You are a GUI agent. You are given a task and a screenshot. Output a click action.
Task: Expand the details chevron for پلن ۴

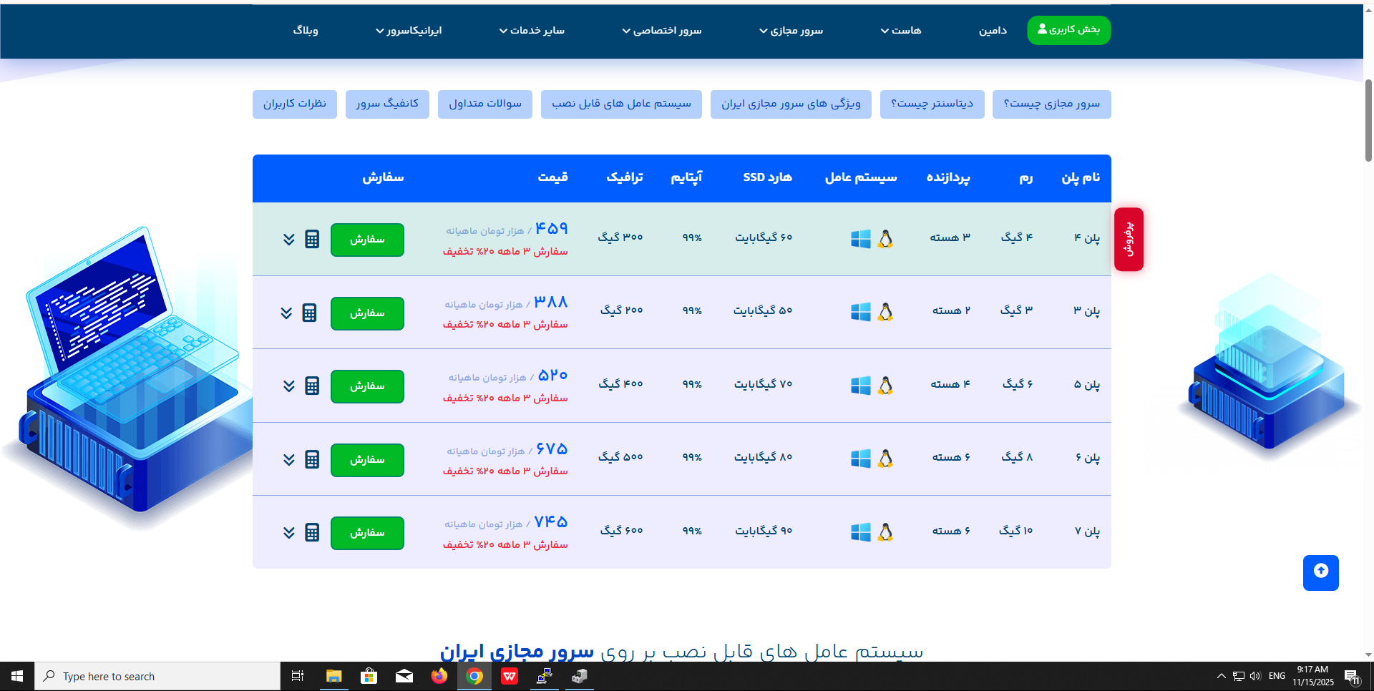(288, 240)
